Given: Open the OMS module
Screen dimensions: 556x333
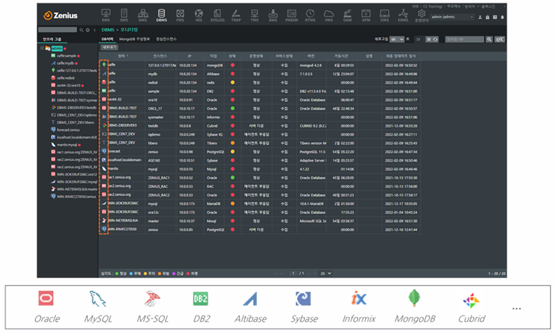Looking at the screenshot, I should click(x=385, y=15).
